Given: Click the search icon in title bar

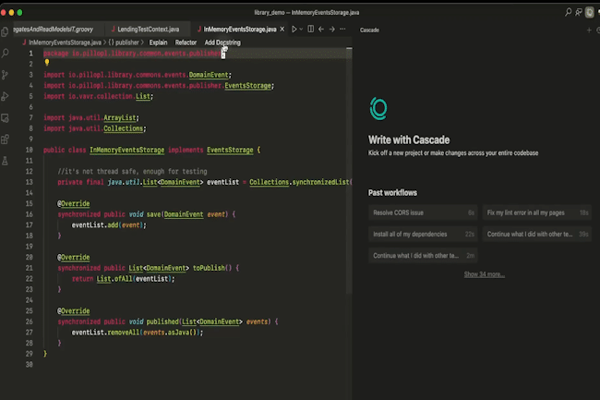Looking at the screenshot, I should [x=569, y=12].
